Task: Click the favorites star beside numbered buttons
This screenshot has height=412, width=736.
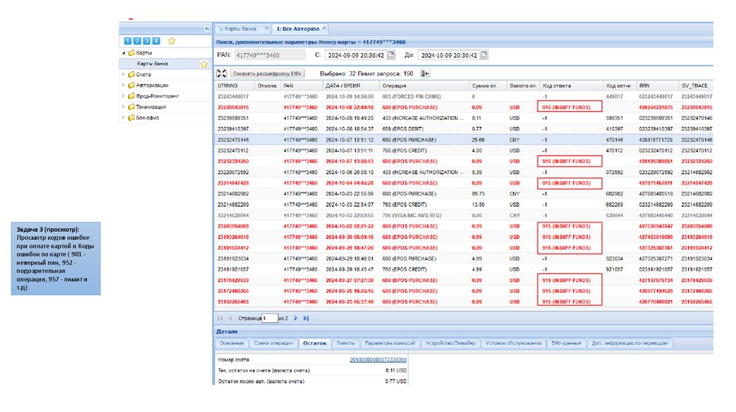Action: 171,41
